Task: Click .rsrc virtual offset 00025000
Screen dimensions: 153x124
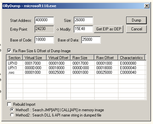Action: pos(56,72)
